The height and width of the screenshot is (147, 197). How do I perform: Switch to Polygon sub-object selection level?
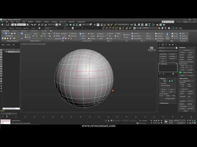[170, 81]
